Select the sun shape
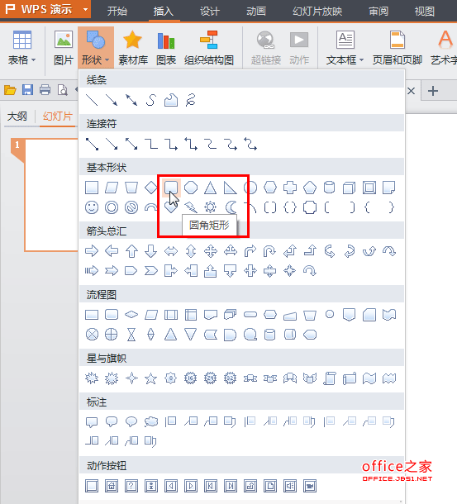 pyautogui.click(x=211, y=207)
